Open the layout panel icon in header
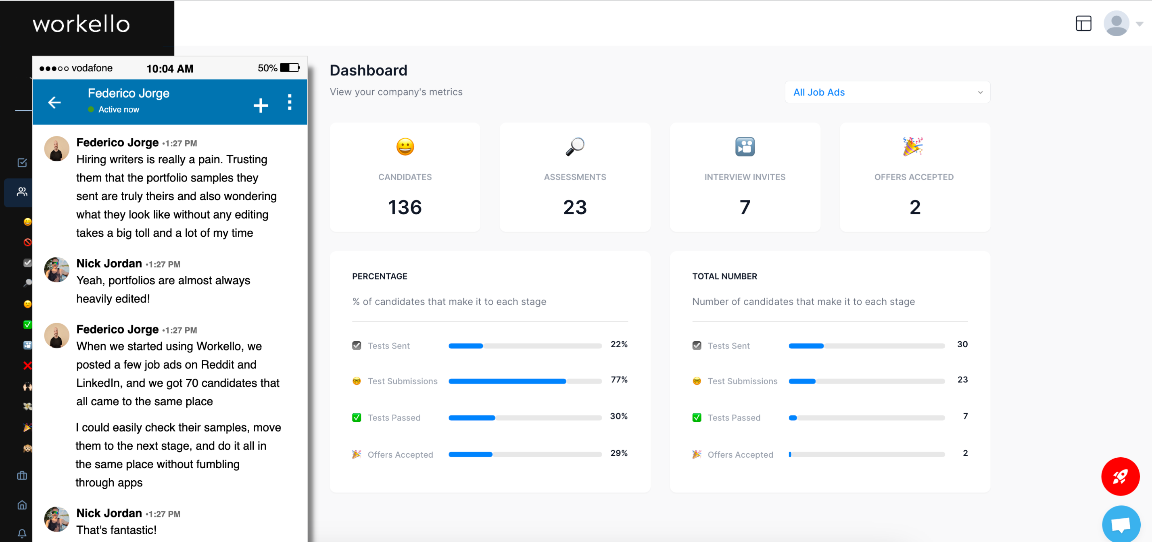The image size is (1152, 542). (x=1083, y=23)
